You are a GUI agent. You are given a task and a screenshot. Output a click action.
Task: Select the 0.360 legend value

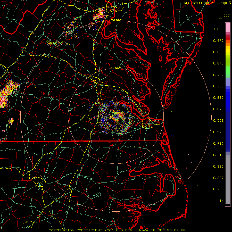pyautogui.click(x=218, y=167)
